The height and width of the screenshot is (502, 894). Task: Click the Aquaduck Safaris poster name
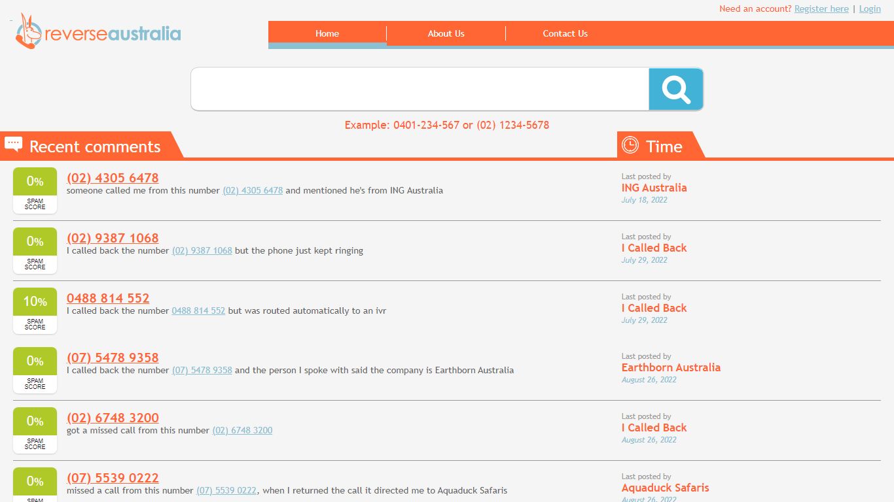665,488
